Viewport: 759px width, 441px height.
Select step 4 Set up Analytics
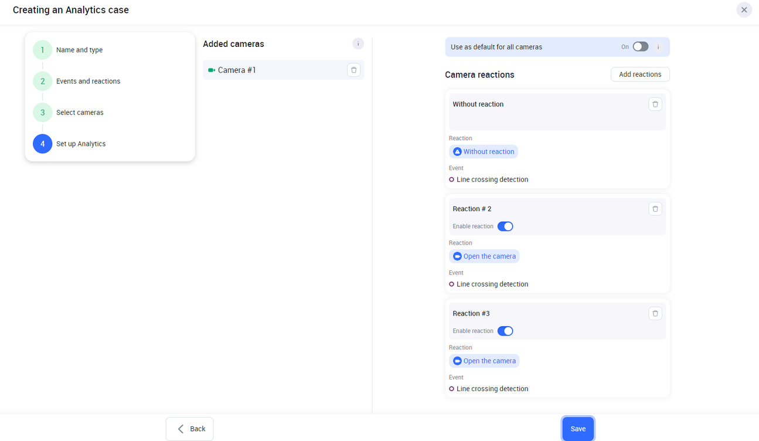click(43, 144)
